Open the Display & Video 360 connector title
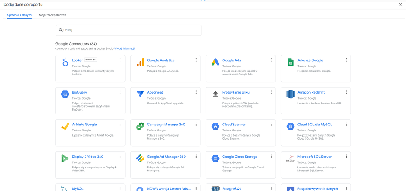Image resolution: width=406 pixels, height=191 pixels. 88,157
